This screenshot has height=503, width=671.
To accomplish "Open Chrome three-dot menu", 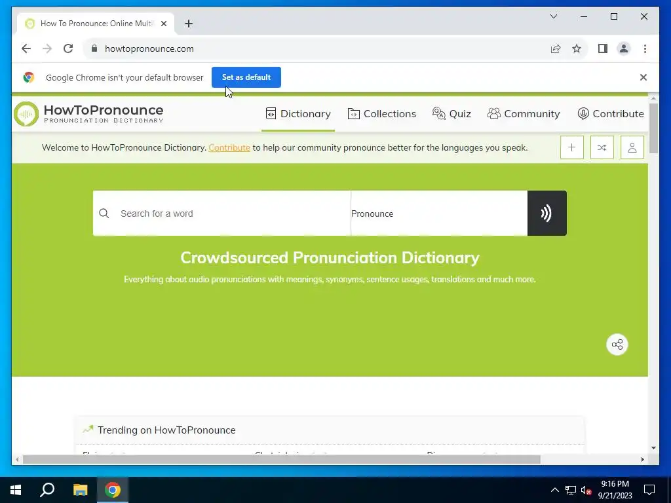I will pyautogui.click(x=645, y=48).
